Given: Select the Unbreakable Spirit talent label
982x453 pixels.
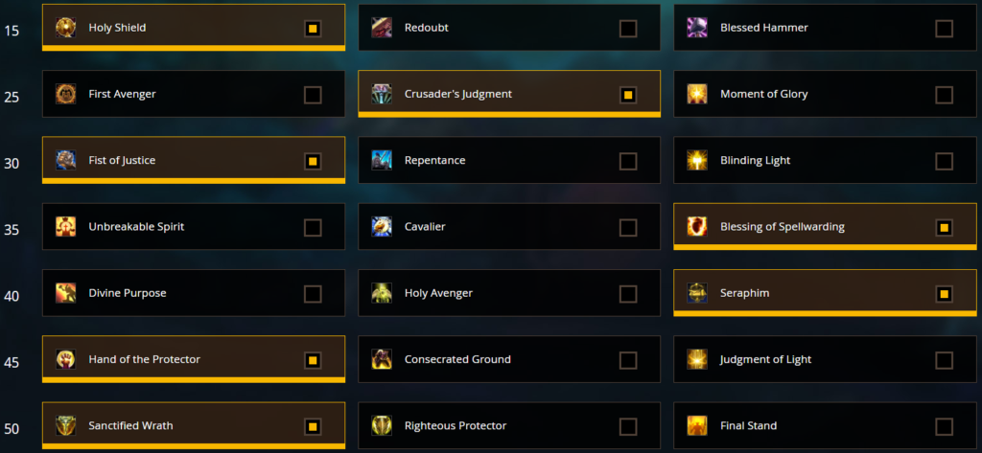Looking at the screenshot, I should click(136, 226).
